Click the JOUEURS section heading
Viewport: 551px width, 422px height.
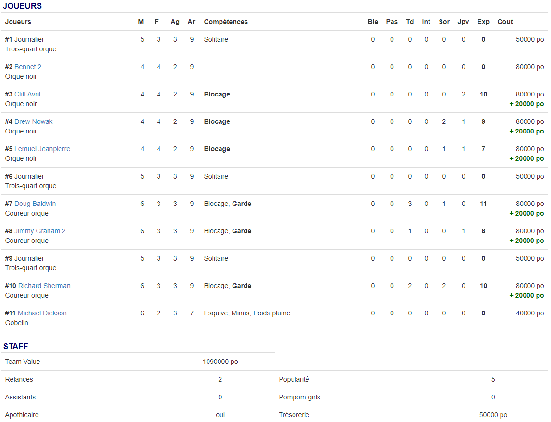pyautogui.click(x=23, y=6)
